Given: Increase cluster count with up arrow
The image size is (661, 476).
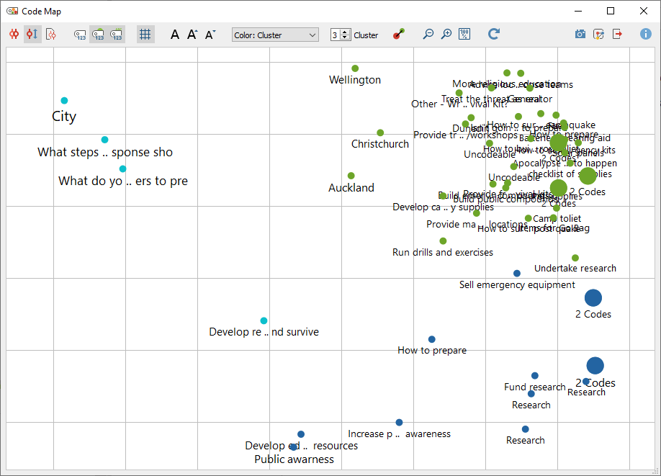Looking at the screenshot, I should click(x=345, y=32).
